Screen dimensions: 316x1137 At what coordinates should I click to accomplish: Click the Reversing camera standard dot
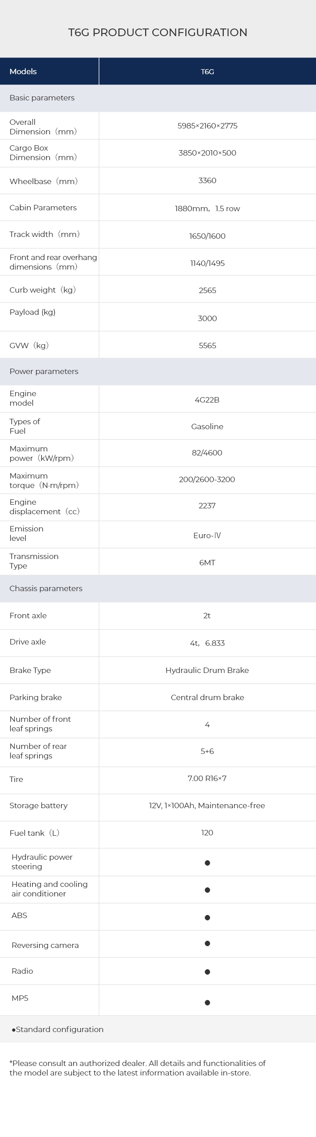pyautogui.click(x=207, y=943)
